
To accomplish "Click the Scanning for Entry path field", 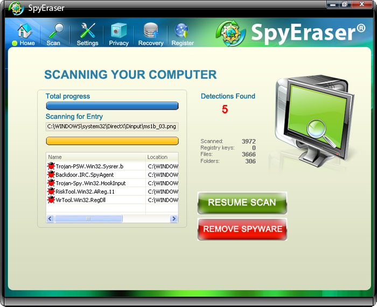I will [x=112, y=126].
